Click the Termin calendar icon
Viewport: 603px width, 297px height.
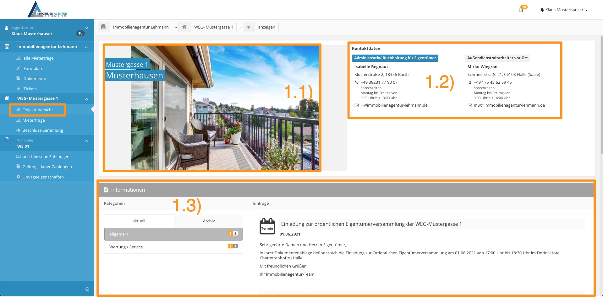tap(267, 226)
